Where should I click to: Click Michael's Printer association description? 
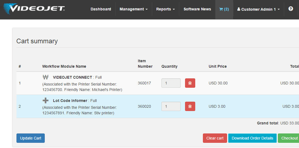tap(82, 87)
